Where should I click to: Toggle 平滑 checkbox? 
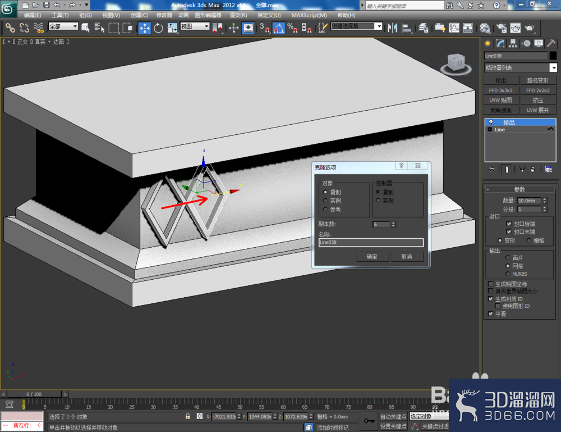coord(490,314)
